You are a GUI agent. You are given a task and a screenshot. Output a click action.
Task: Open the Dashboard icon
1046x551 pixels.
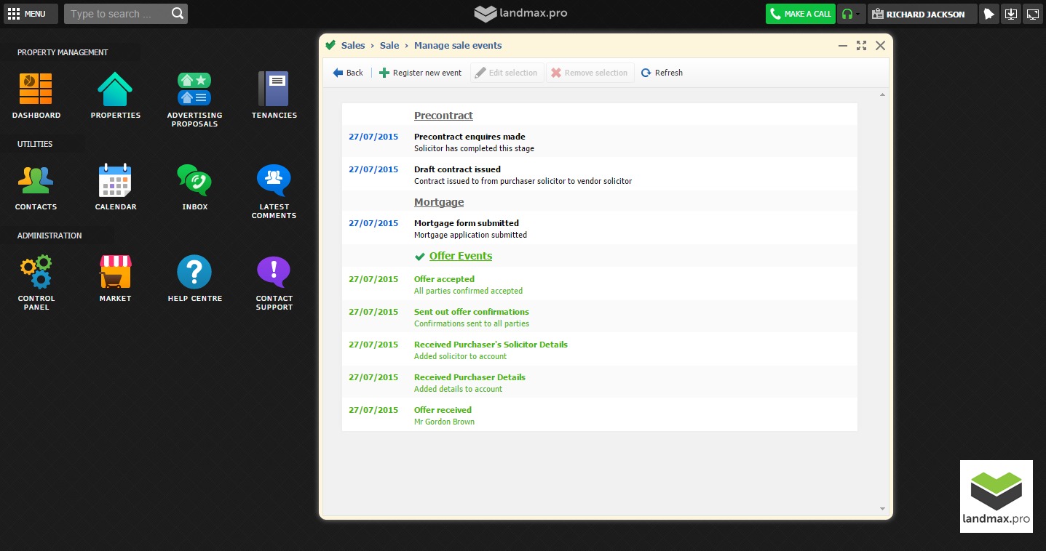click(x=36, y=89)
